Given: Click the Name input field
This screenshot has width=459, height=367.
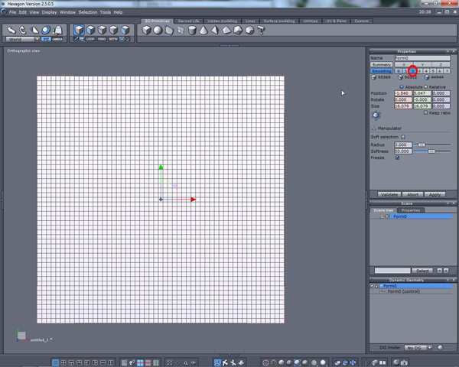Looking at the screenshot, I should (422, 58).
